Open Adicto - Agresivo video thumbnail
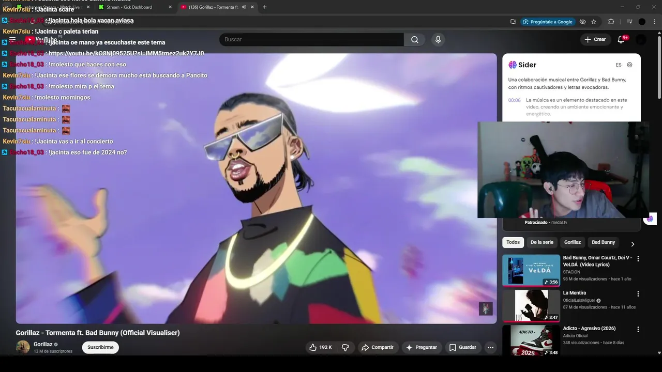662x372 pixels. coord(531,340)
